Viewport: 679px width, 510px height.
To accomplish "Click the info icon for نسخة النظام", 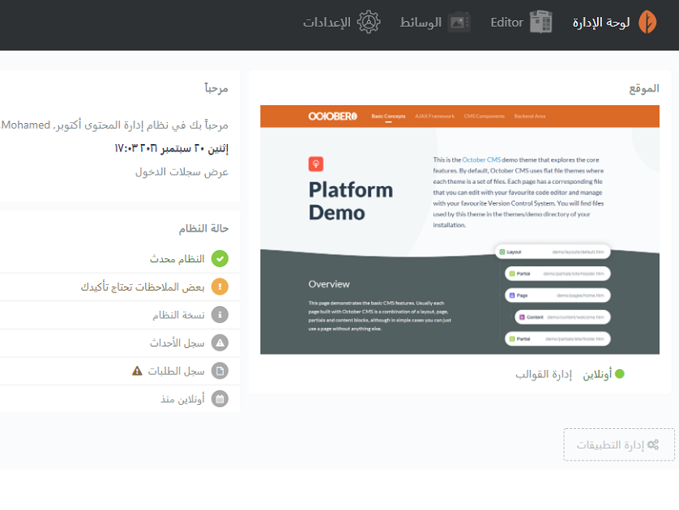I will (x=220, y=315).
